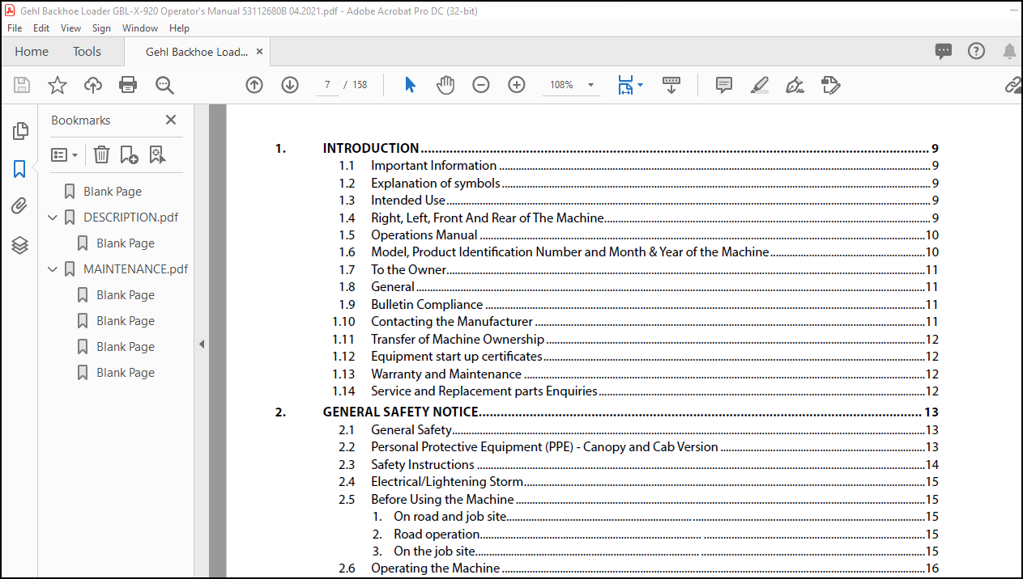Close the Bookmarks panel
This screenshot has width=1023, height=579.
171,120
